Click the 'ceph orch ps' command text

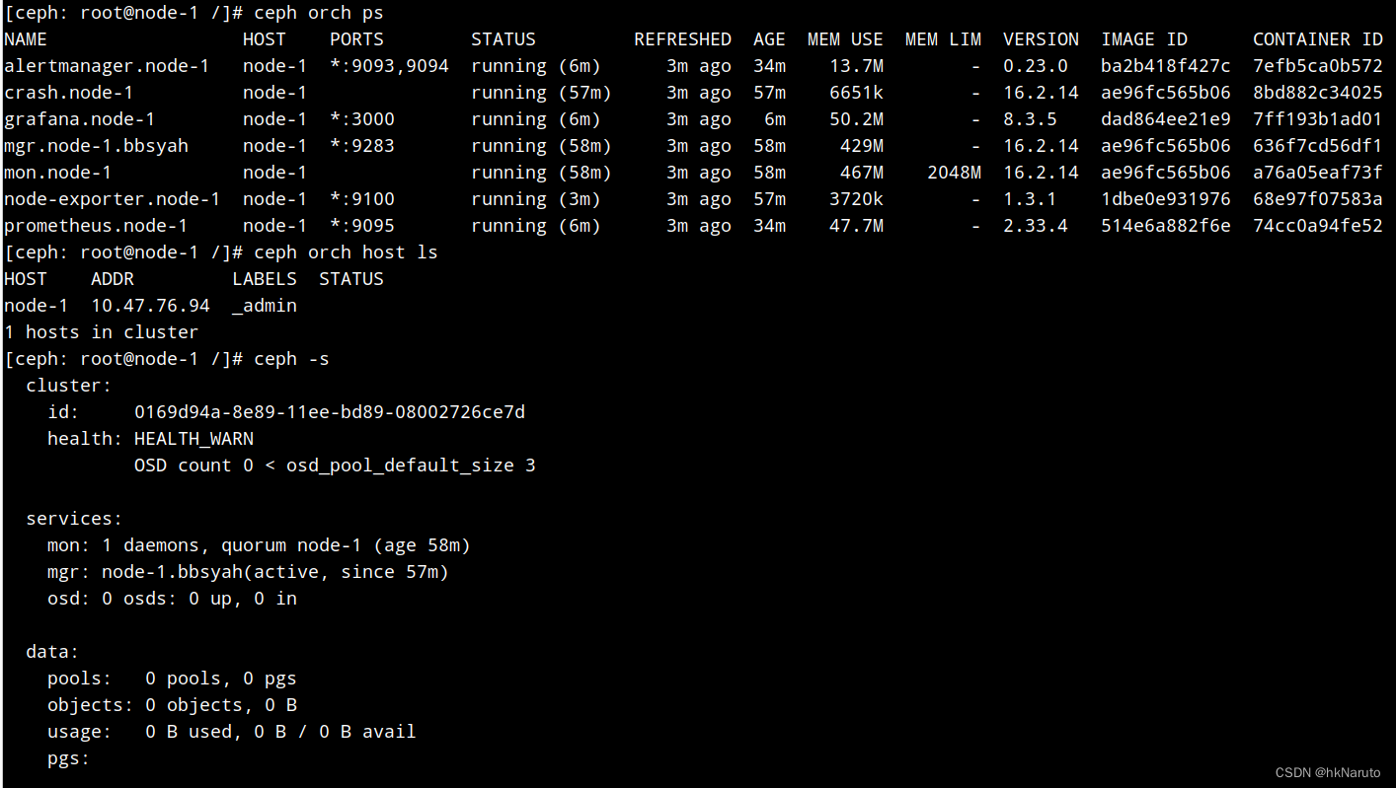318,13
